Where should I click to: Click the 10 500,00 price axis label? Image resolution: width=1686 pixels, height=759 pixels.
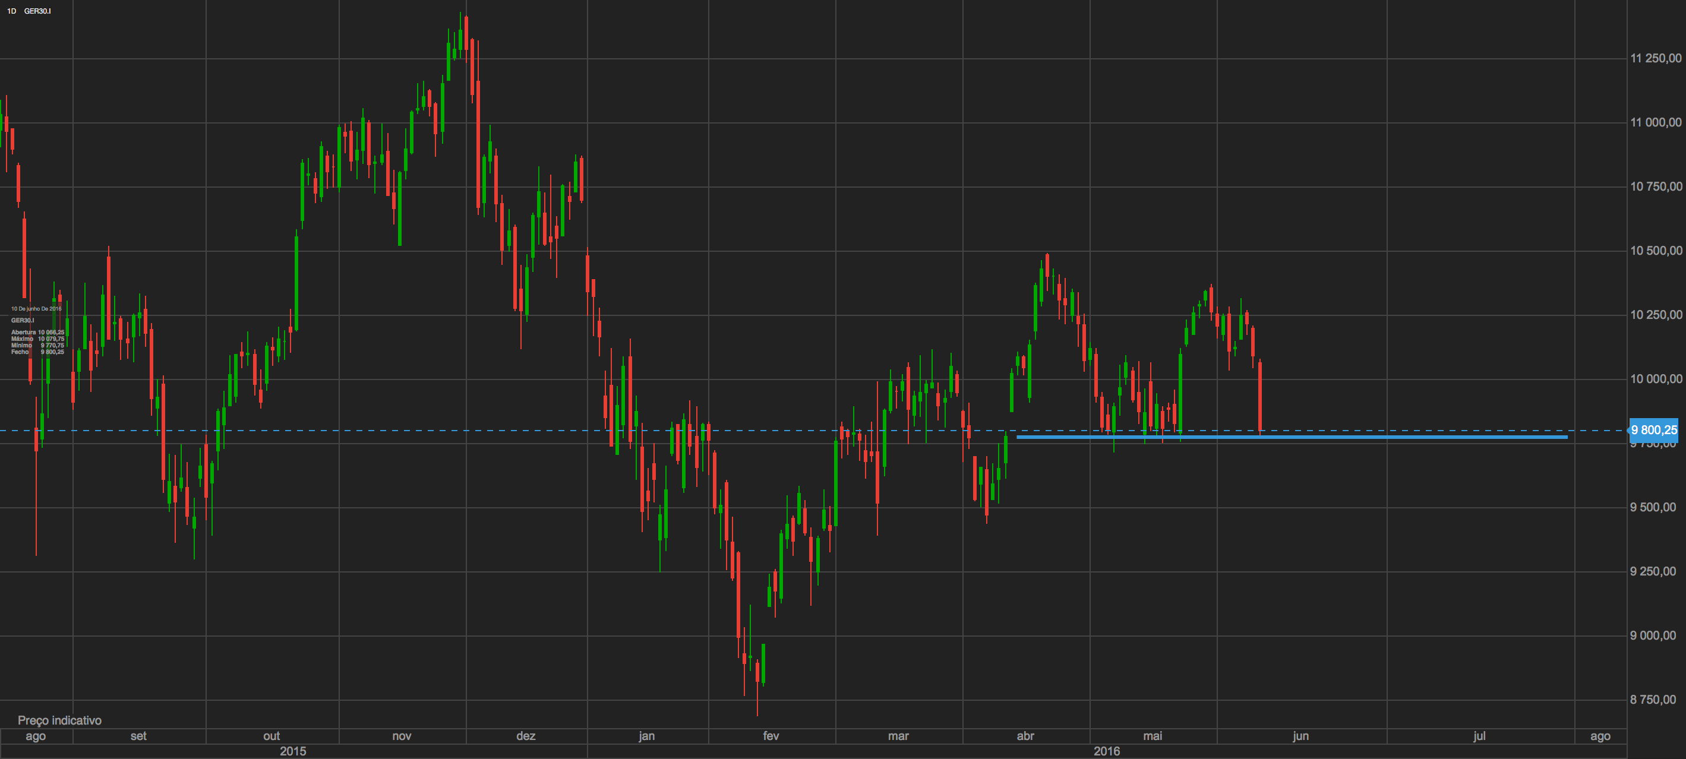coord(1655,251)
